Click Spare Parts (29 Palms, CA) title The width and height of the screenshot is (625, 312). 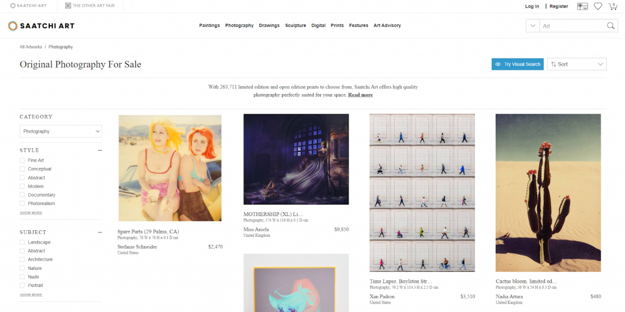(148, 232)
